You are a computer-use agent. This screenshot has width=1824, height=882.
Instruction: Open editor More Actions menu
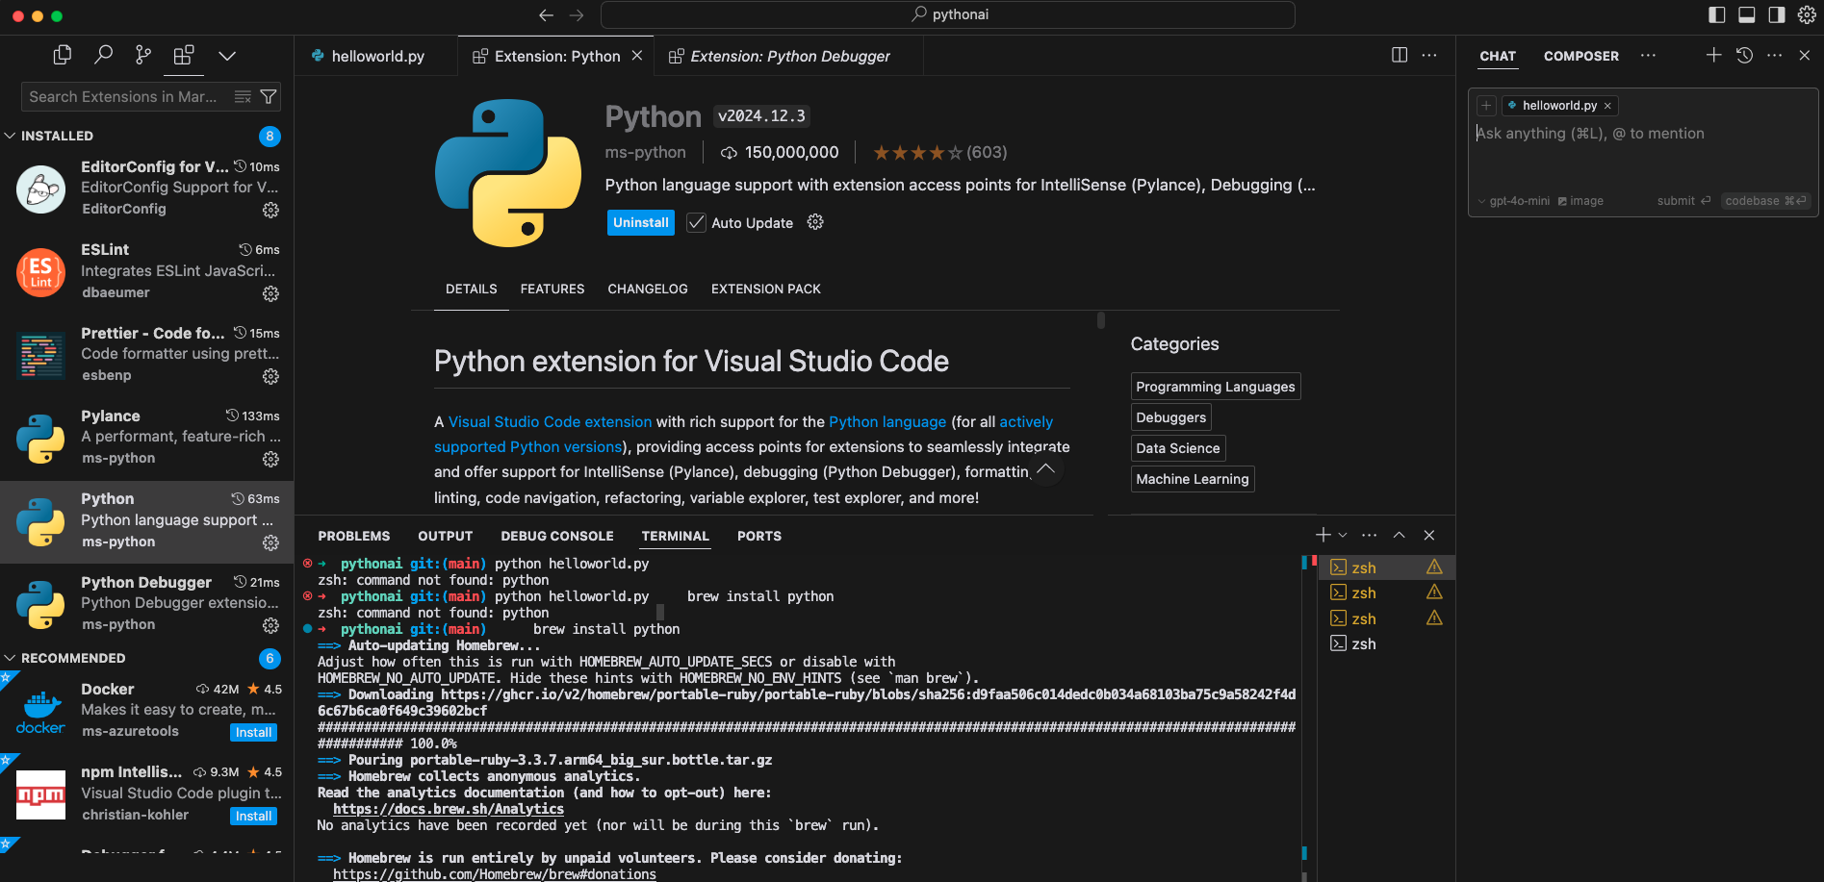coord(1429,55)
